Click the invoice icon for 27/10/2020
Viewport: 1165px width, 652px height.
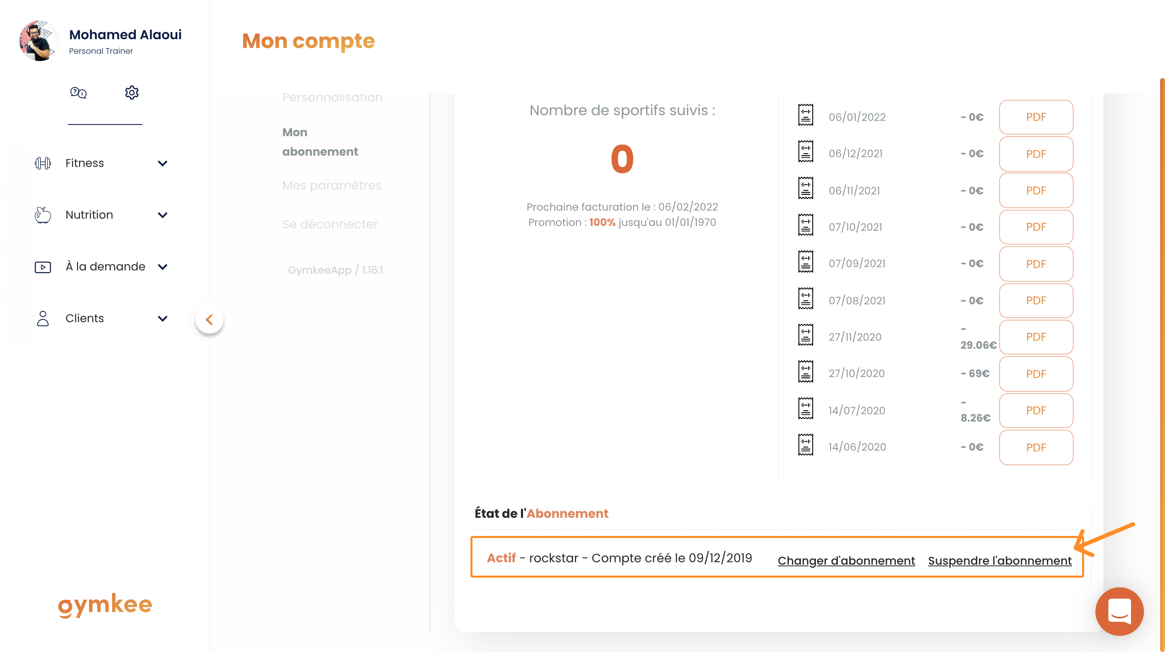pyautogui.click(x=805, y=371)
